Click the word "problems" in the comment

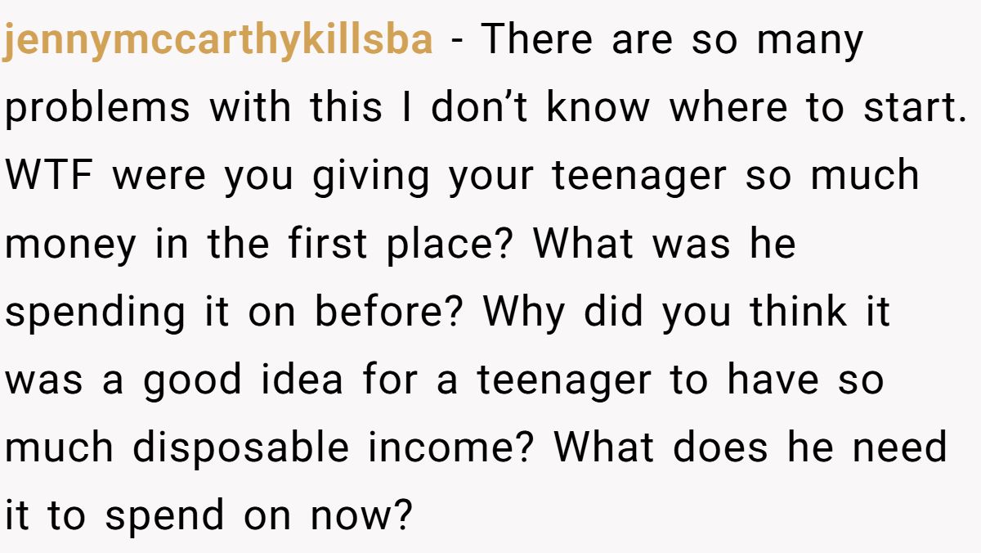[97, 109]
